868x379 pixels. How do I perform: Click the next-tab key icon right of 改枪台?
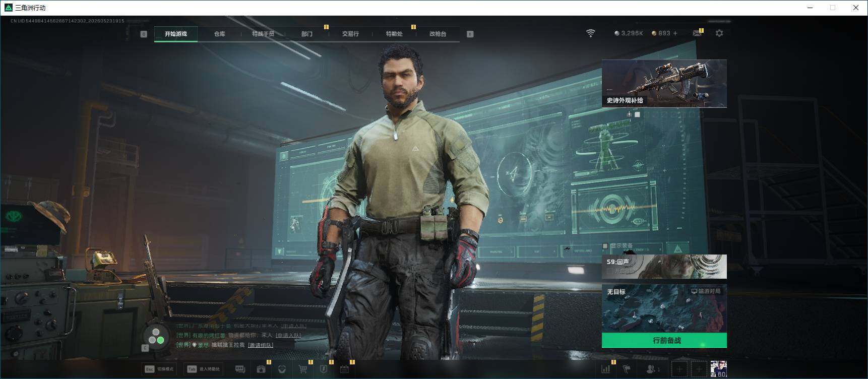click(x=470, y=34)
